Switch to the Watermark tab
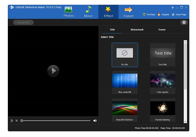Image resolution: width=196 pixels, height=137 pixels. (x=137, y=30)
